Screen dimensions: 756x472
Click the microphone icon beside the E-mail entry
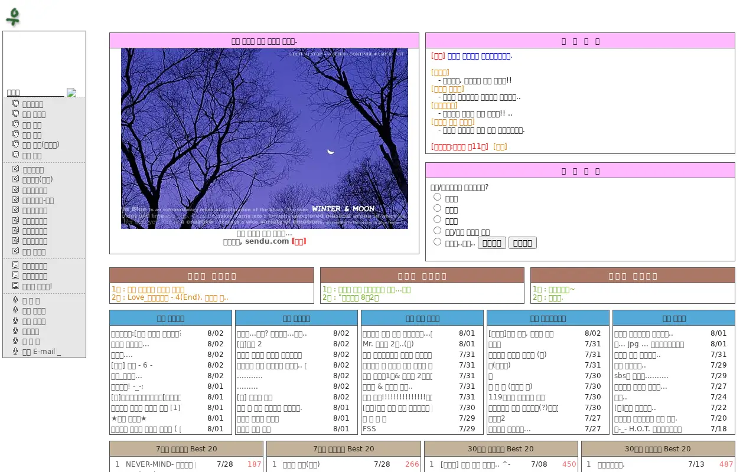tap(15, 351)
